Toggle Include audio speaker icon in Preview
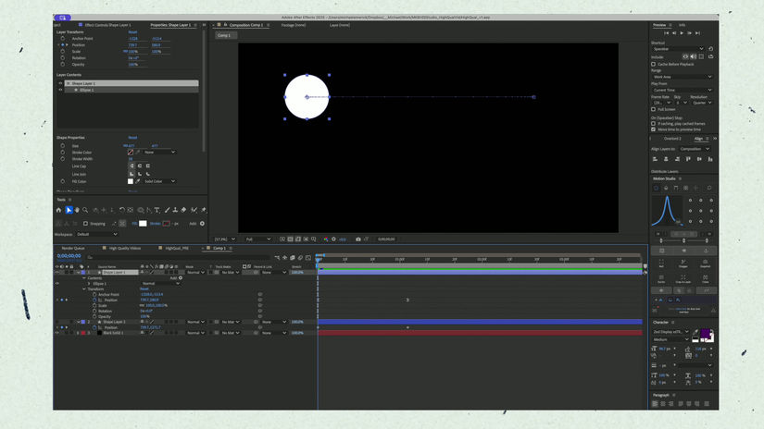Image resolution: width=764 pixels, height=429 pixels. (x=693, y=57)
